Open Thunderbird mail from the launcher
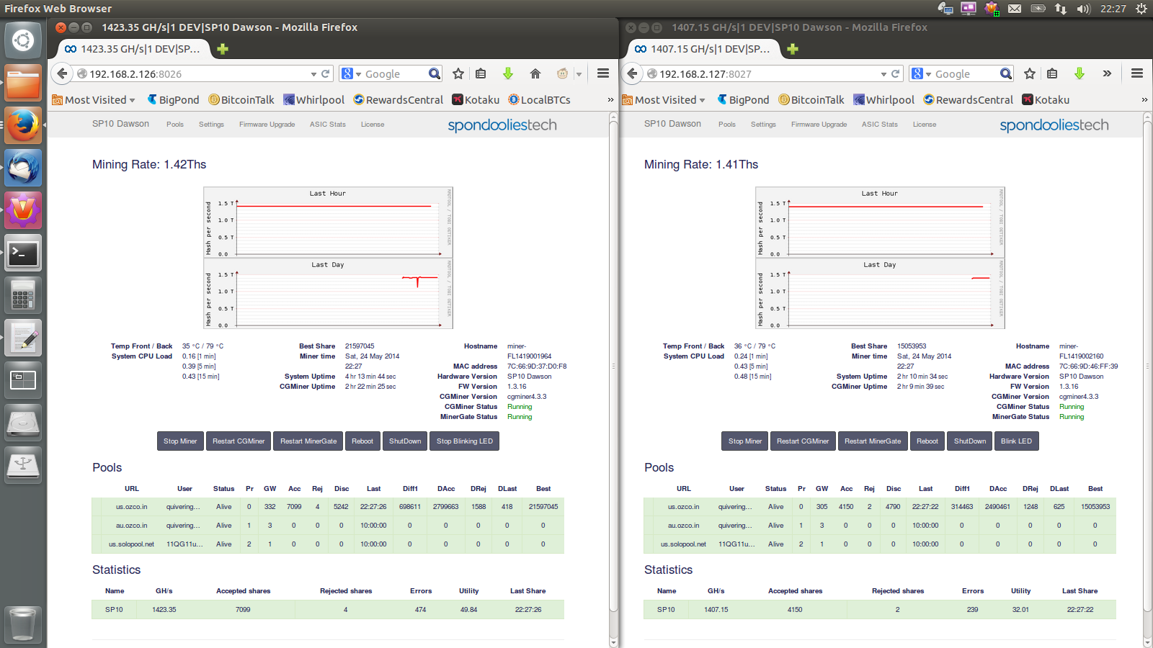 coord(23,168)
